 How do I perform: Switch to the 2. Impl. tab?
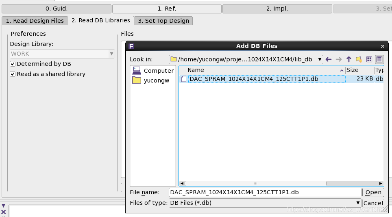coord(277,9)
